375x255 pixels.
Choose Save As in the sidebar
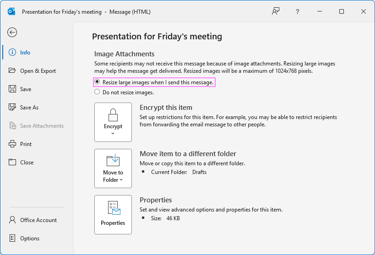(x=23, y=108)
